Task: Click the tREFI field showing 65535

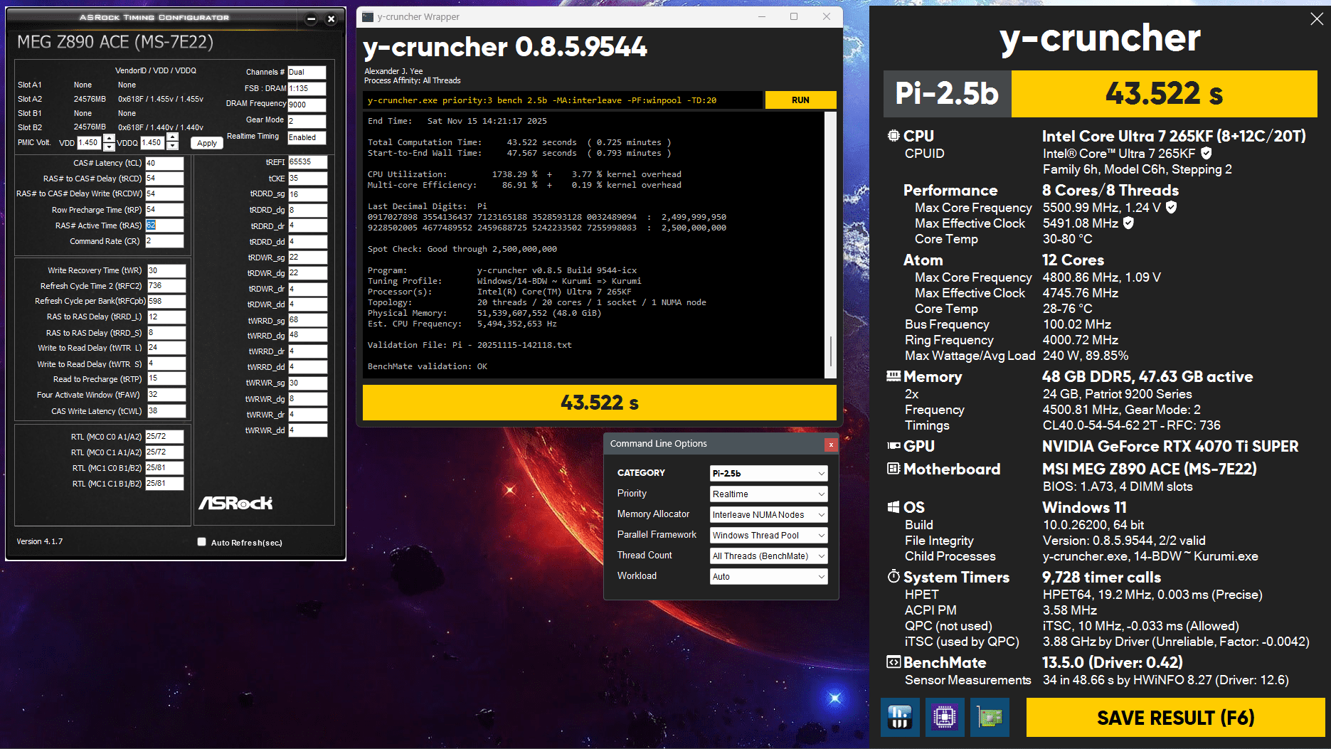Action: tap(307, 162)
